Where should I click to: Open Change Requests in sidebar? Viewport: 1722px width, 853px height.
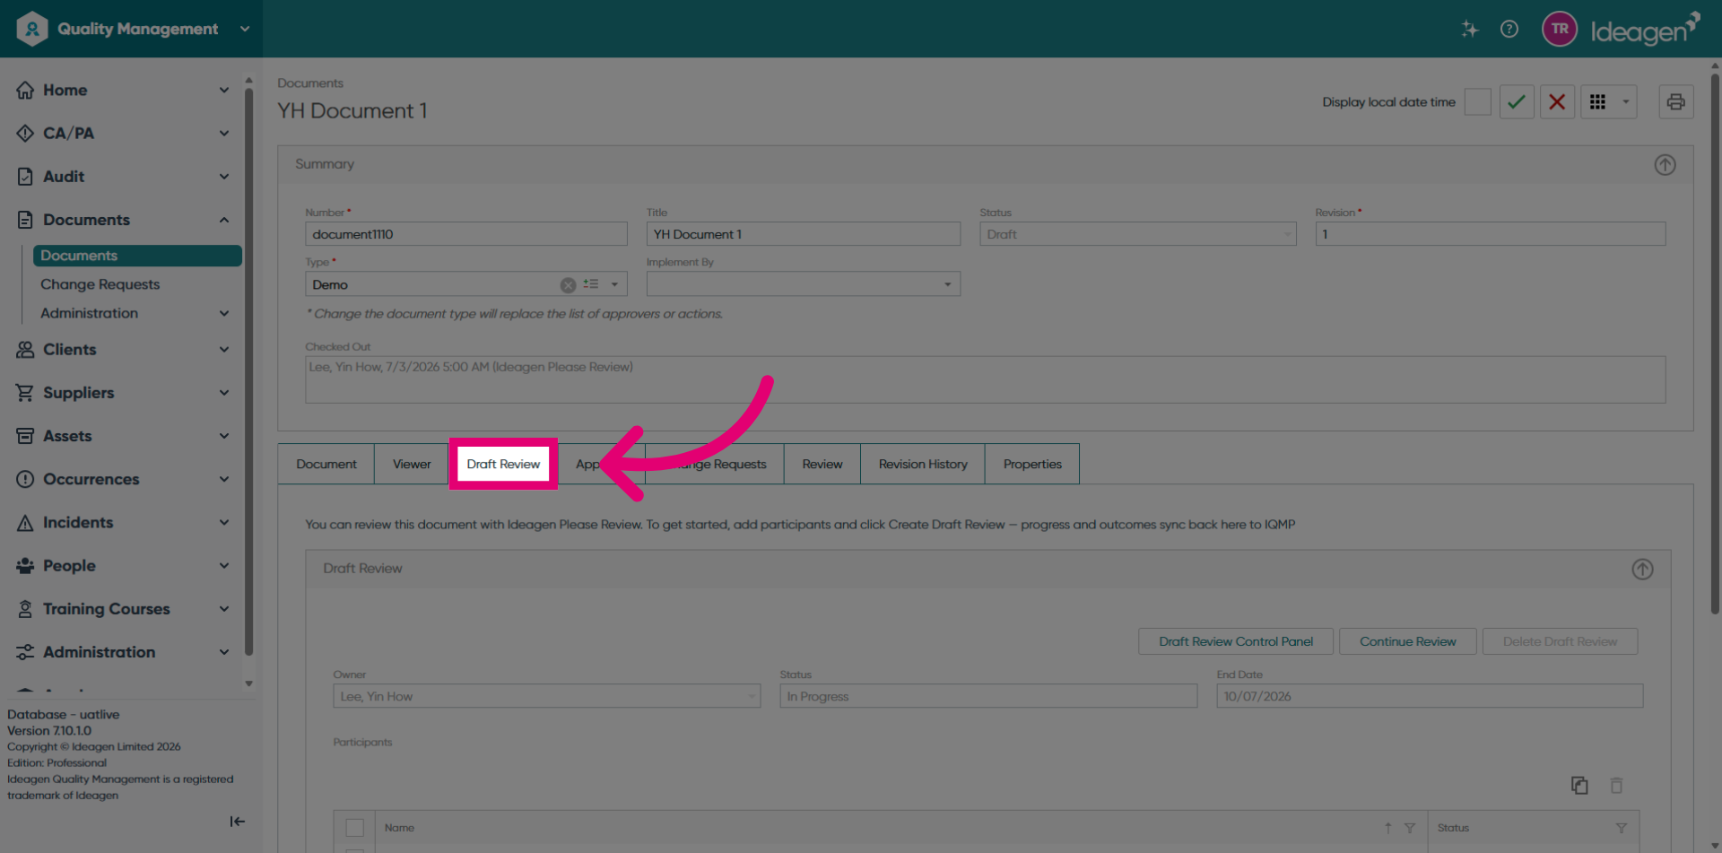[x=100, y=284]
